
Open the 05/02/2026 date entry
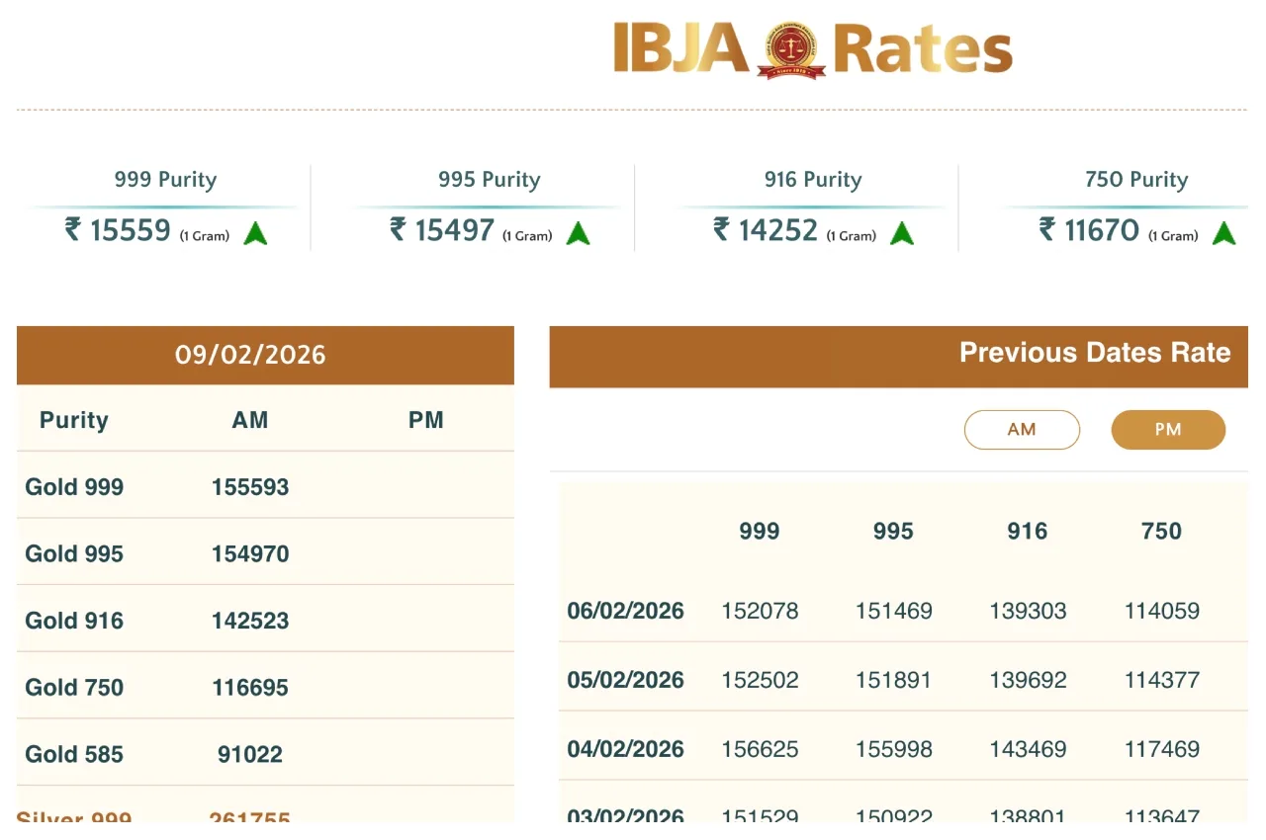625,680
